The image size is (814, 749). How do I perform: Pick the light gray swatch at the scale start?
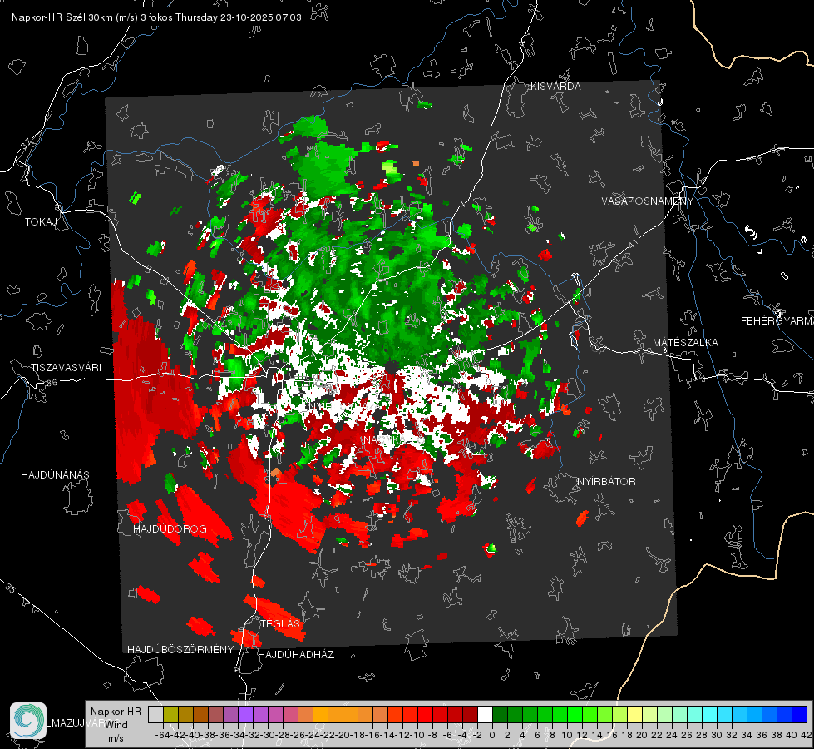[155, 714]
